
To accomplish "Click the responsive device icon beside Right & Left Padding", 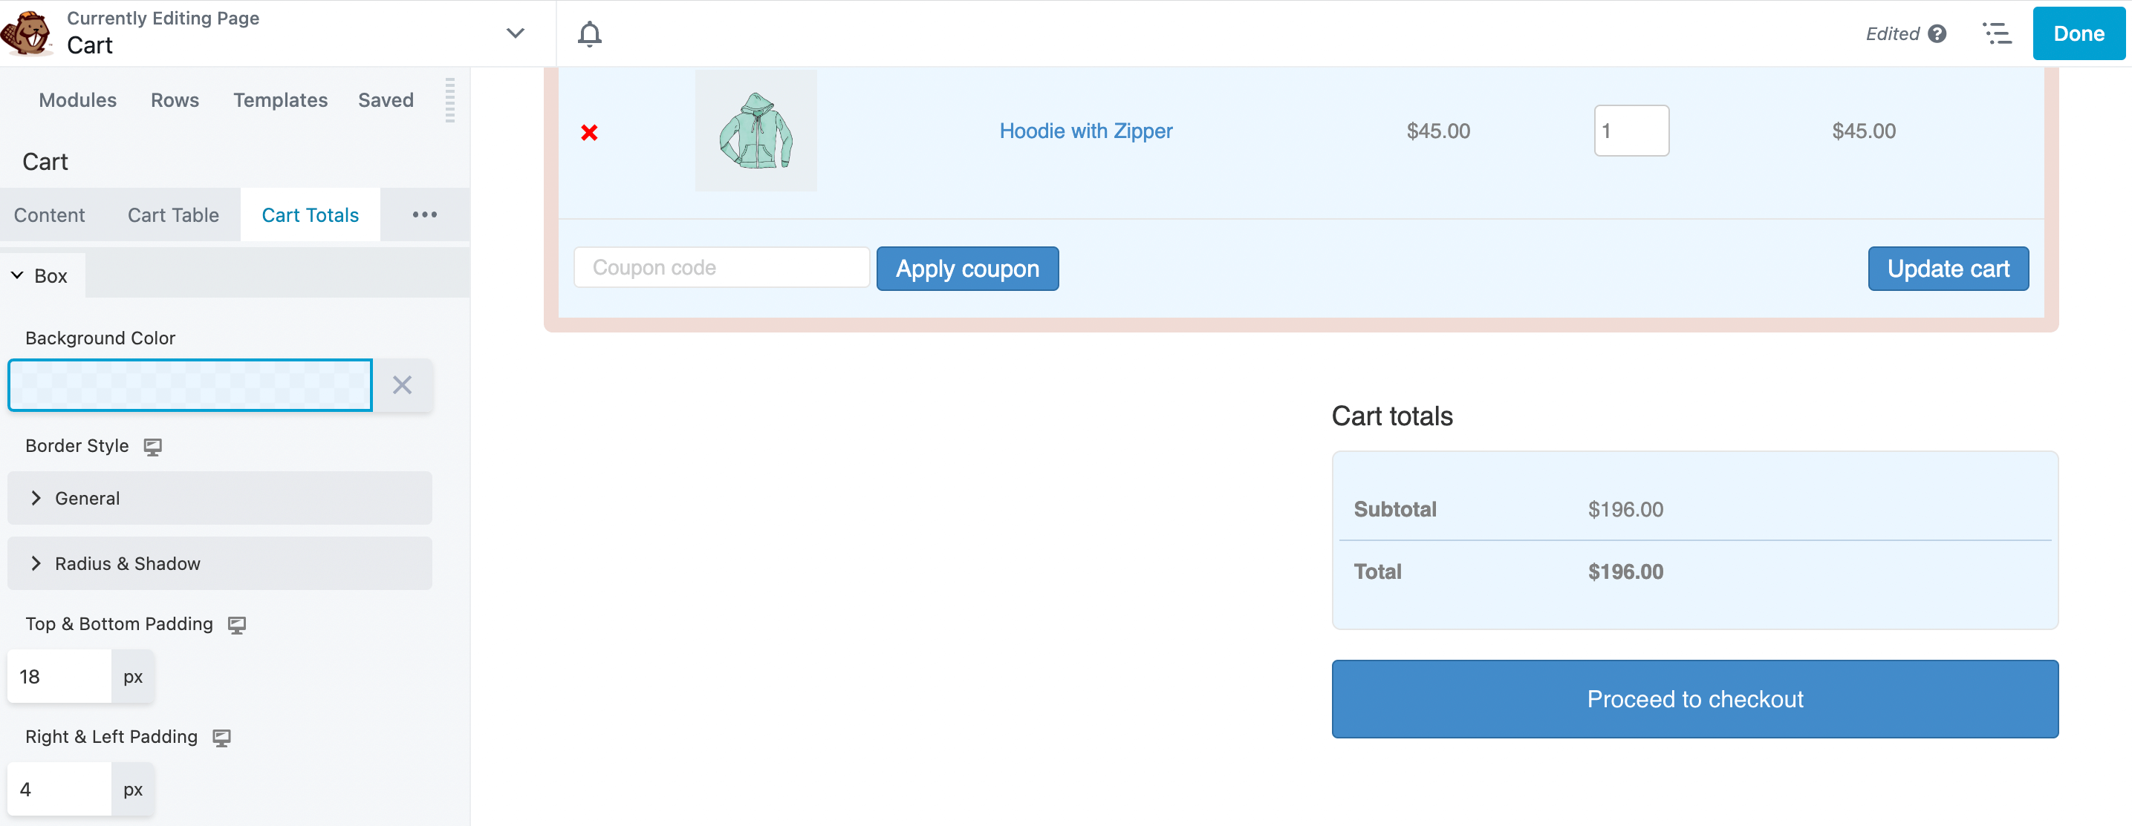I will coord(221,736).
